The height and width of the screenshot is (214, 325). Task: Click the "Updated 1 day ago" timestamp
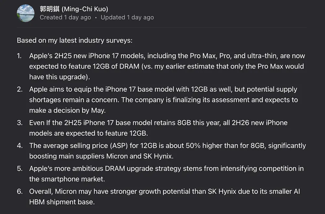coord(127,18)
